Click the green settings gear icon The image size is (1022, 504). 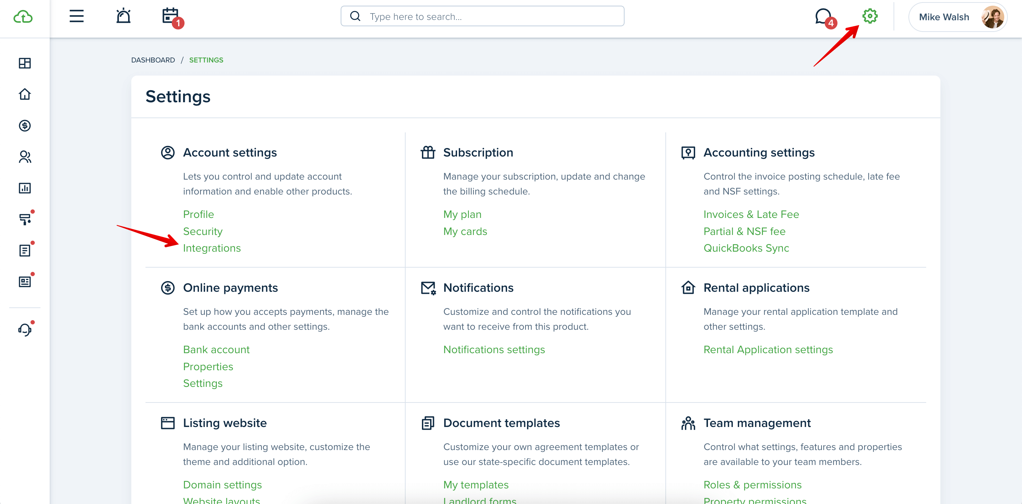870,16
